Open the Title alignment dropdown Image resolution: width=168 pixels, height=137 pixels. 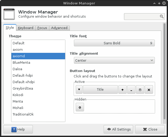(x=114, y=61)
